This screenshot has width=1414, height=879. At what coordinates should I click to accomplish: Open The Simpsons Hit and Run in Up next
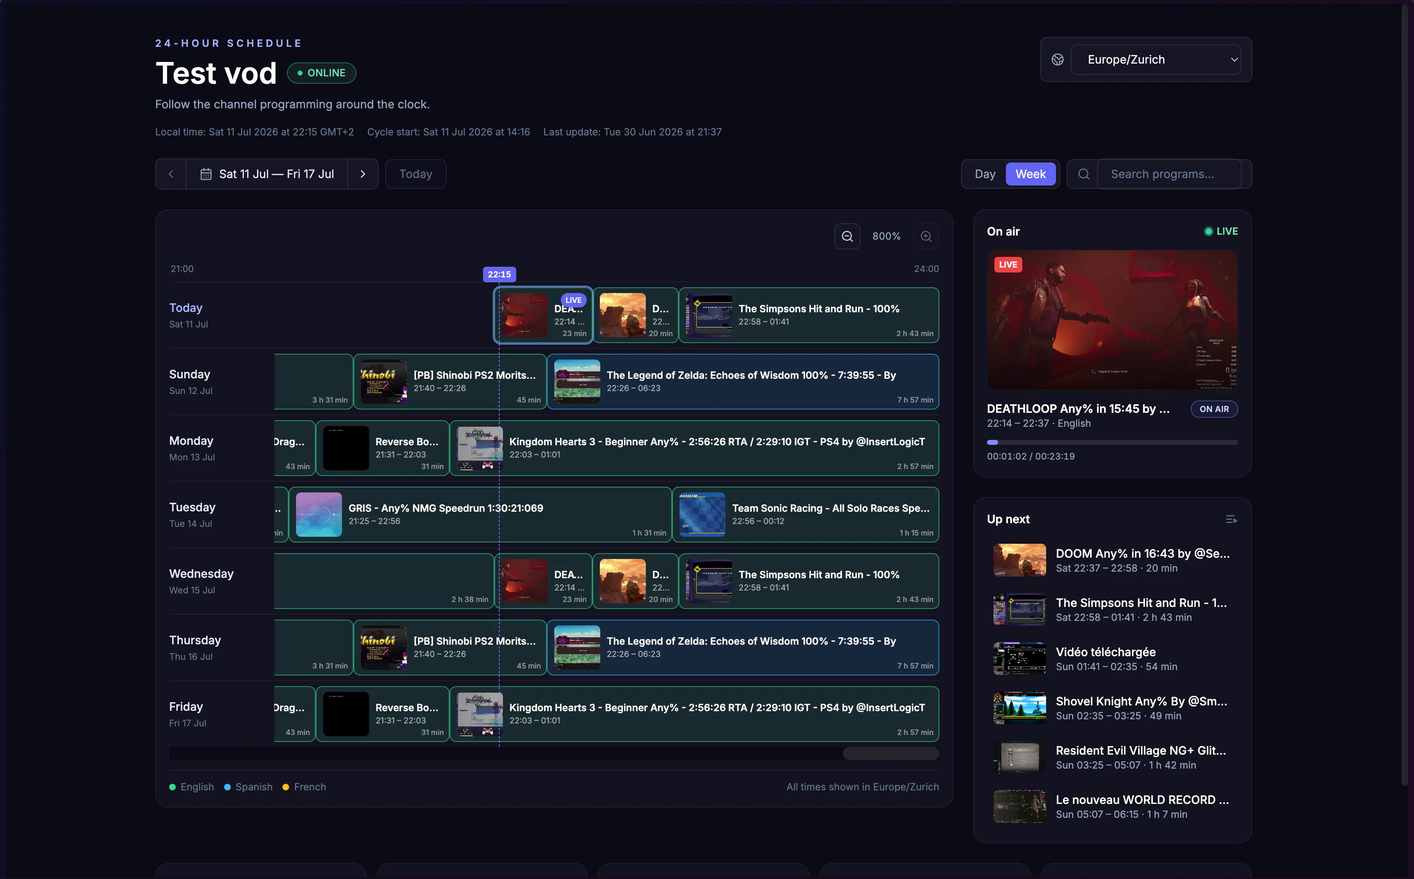1112,609
